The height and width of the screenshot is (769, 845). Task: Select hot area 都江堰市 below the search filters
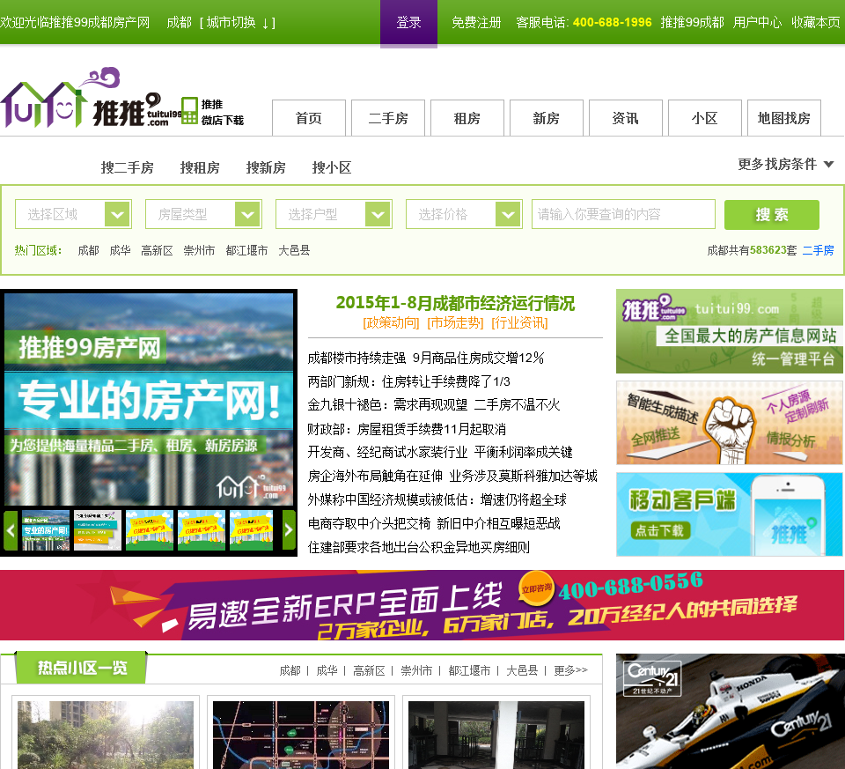click(x=246, y=250)
